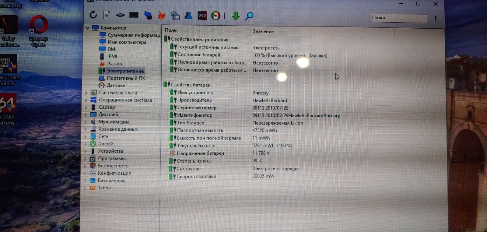Click the memory module toolbar icon

tap(120, 15)
